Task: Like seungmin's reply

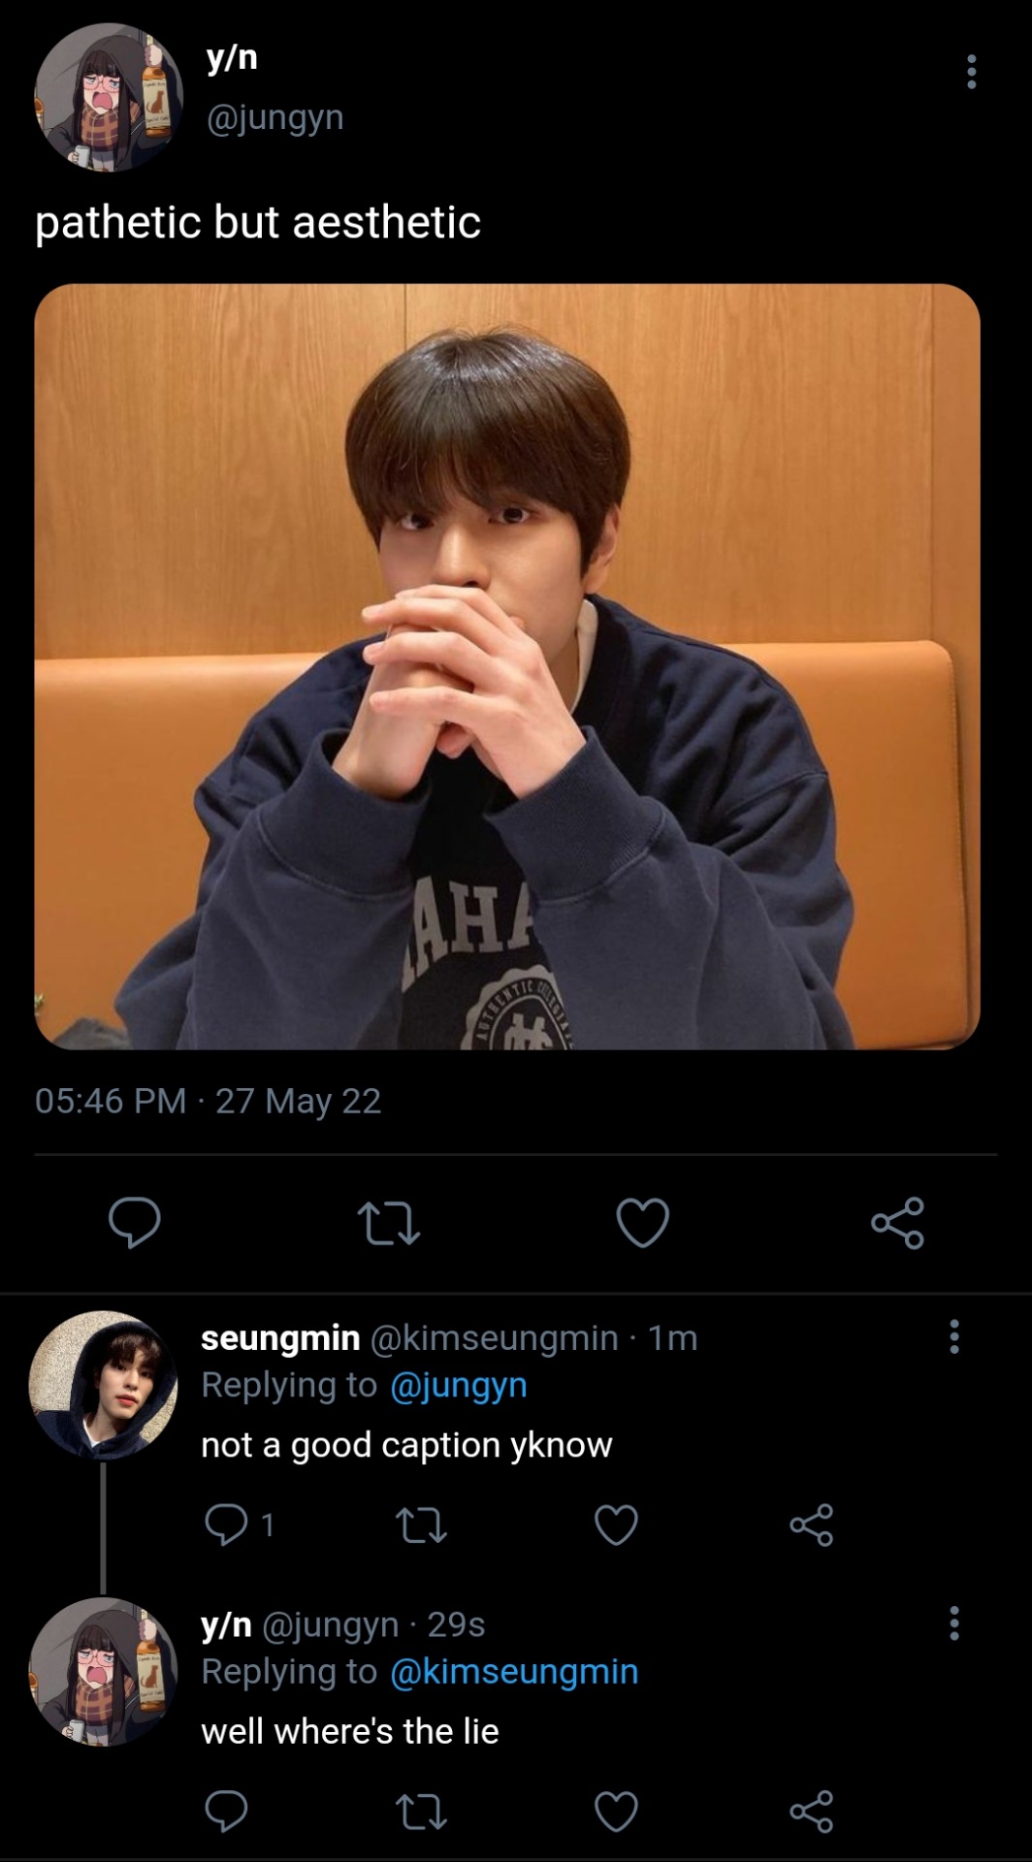Action: 616,1525
